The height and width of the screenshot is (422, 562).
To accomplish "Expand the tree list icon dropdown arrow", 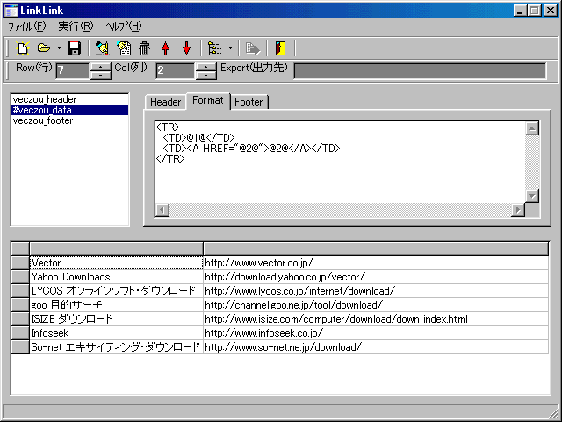I will coord(230,48).
